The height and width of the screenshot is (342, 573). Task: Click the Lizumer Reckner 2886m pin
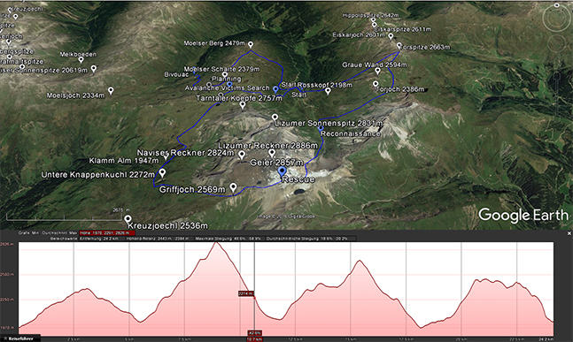pyautogui.click(x=272, y=153)
